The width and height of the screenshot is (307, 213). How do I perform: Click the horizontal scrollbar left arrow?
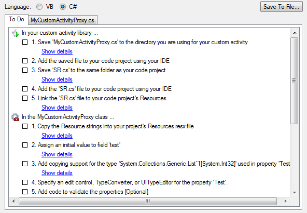[x=13, y=201]
